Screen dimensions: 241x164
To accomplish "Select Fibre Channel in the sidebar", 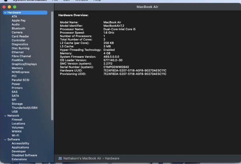I will tap(21, 56).
